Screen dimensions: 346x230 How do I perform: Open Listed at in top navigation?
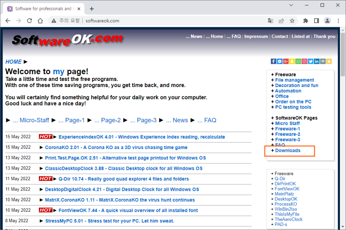tap(301, 37)
